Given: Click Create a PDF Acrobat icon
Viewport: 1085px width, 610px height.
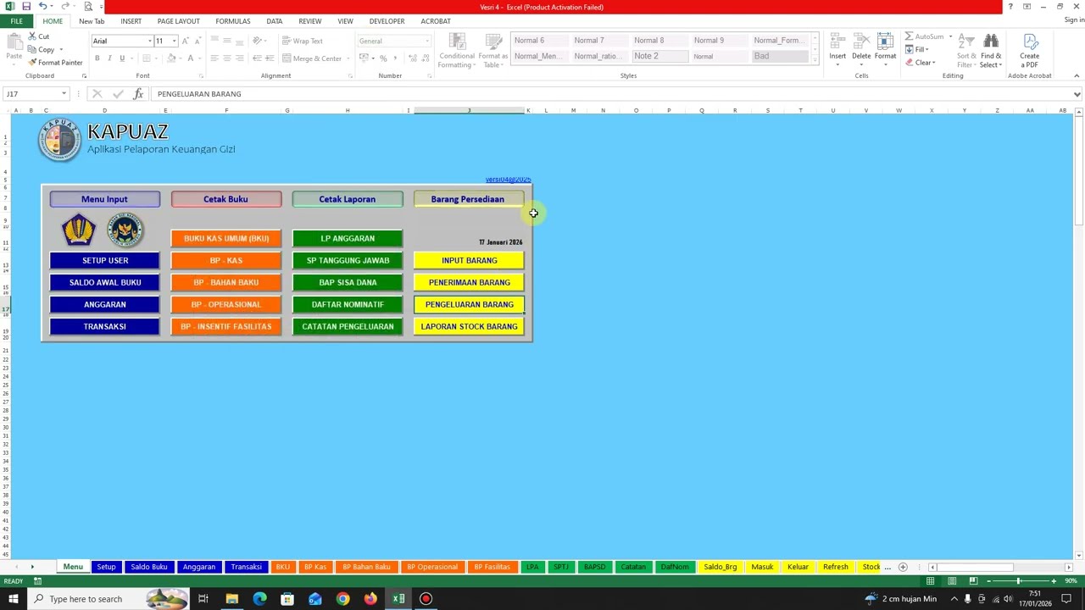Looking at the screenshot, I should click(1029, 51).
